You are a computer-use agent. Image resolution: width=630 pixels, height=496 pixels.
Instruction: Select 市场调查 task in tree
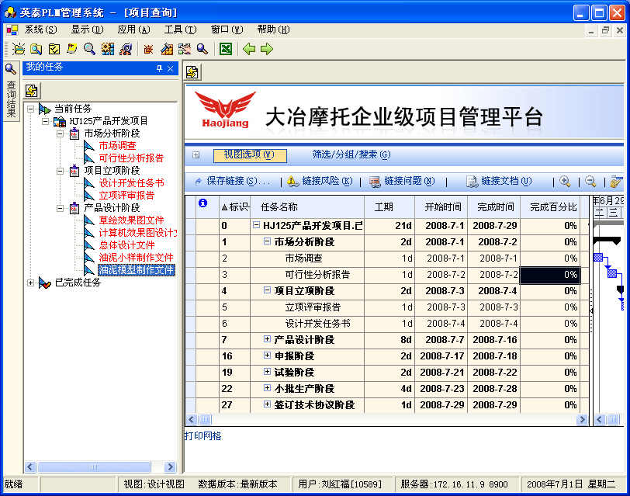pos(118,146)
